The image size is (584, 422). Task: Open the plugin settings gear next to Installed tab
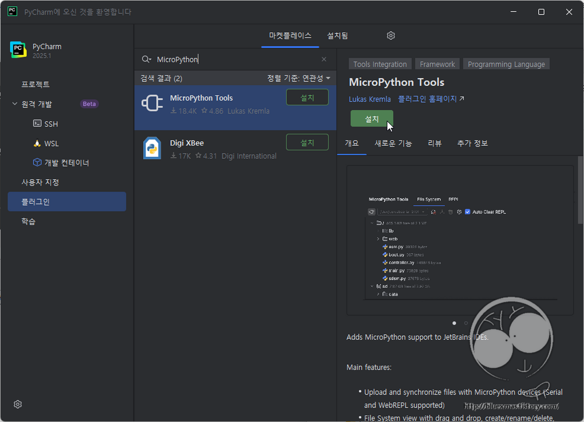[x=391, y=36]
